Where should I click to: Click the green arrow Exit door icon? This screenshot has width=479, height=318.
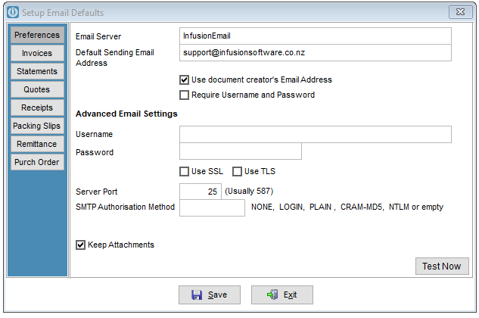[x=272, y=295]
